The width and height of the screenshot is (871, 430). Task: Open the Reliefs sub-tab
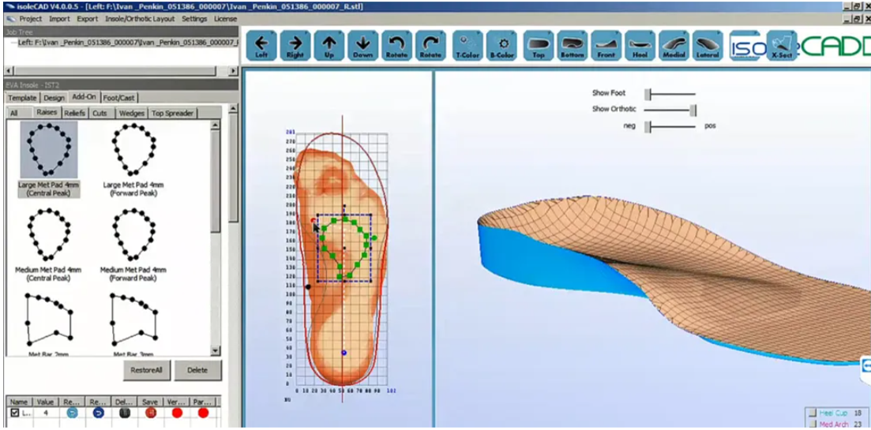point(74,113)
